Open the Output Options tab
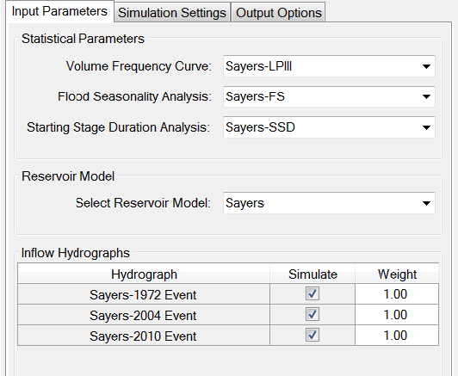Viewport: 458px width, 376px height. pyautogui.click(x=278, y=13)
